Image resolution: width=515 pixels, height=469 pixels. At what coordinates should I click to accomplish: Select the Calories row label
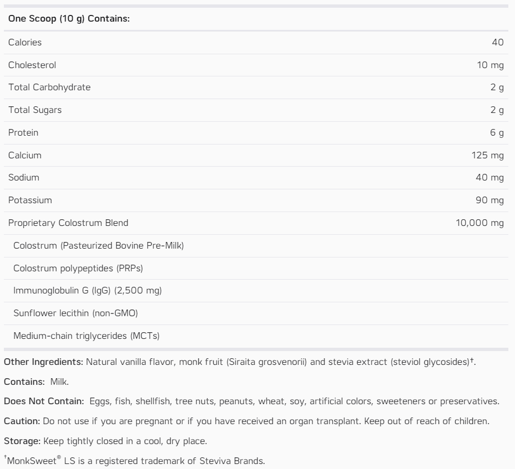point(25,42)
